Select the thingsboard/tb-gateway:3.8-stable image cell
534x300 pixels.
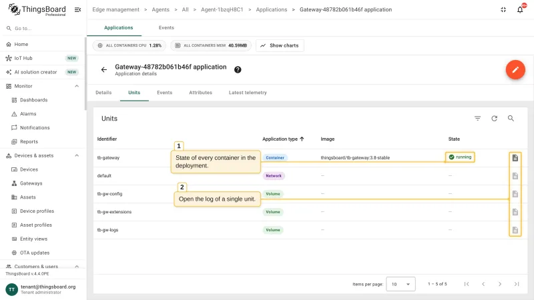point(355,158)
